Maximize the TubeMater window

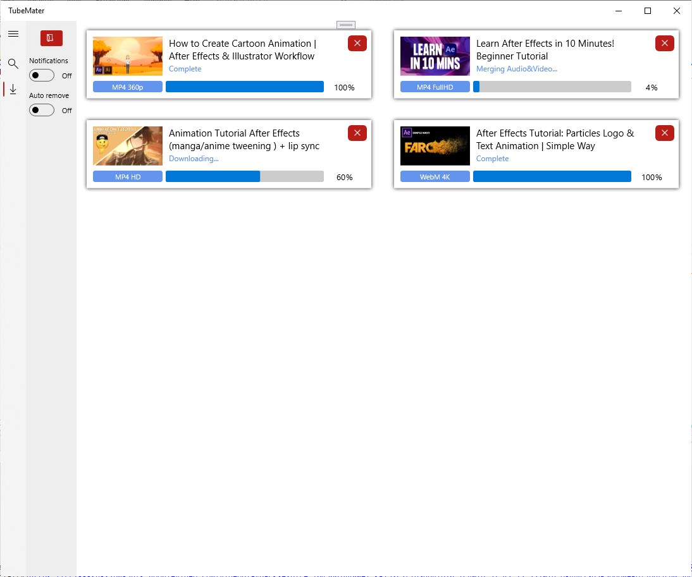coord(648,11)
